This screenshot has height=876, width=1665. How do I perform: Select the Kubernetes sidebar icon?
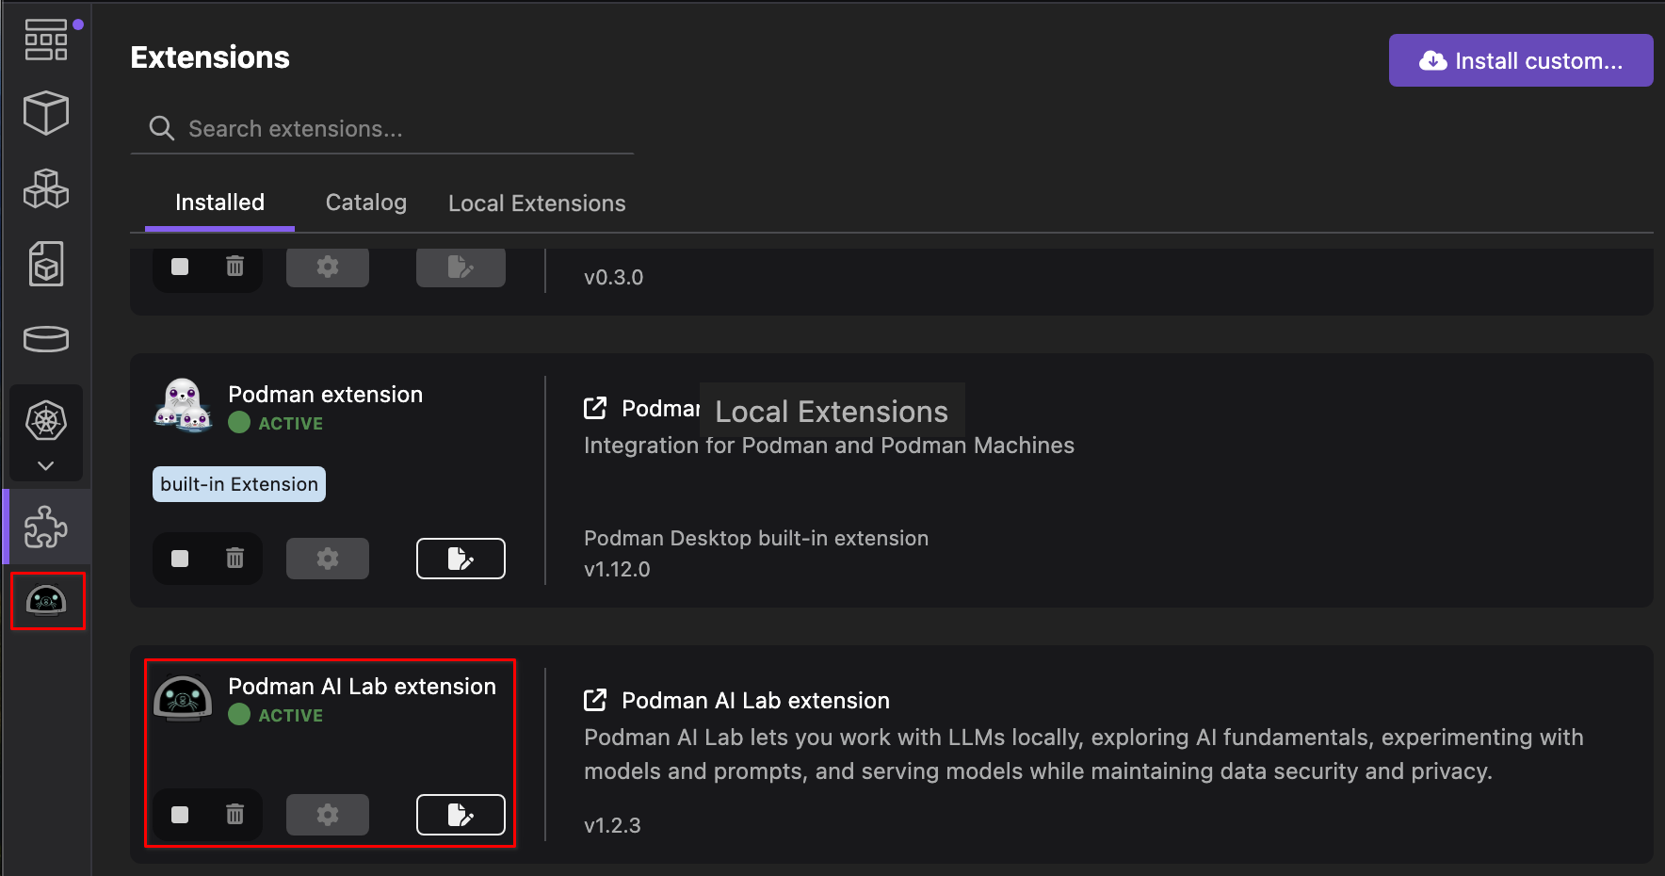(45, 420)
